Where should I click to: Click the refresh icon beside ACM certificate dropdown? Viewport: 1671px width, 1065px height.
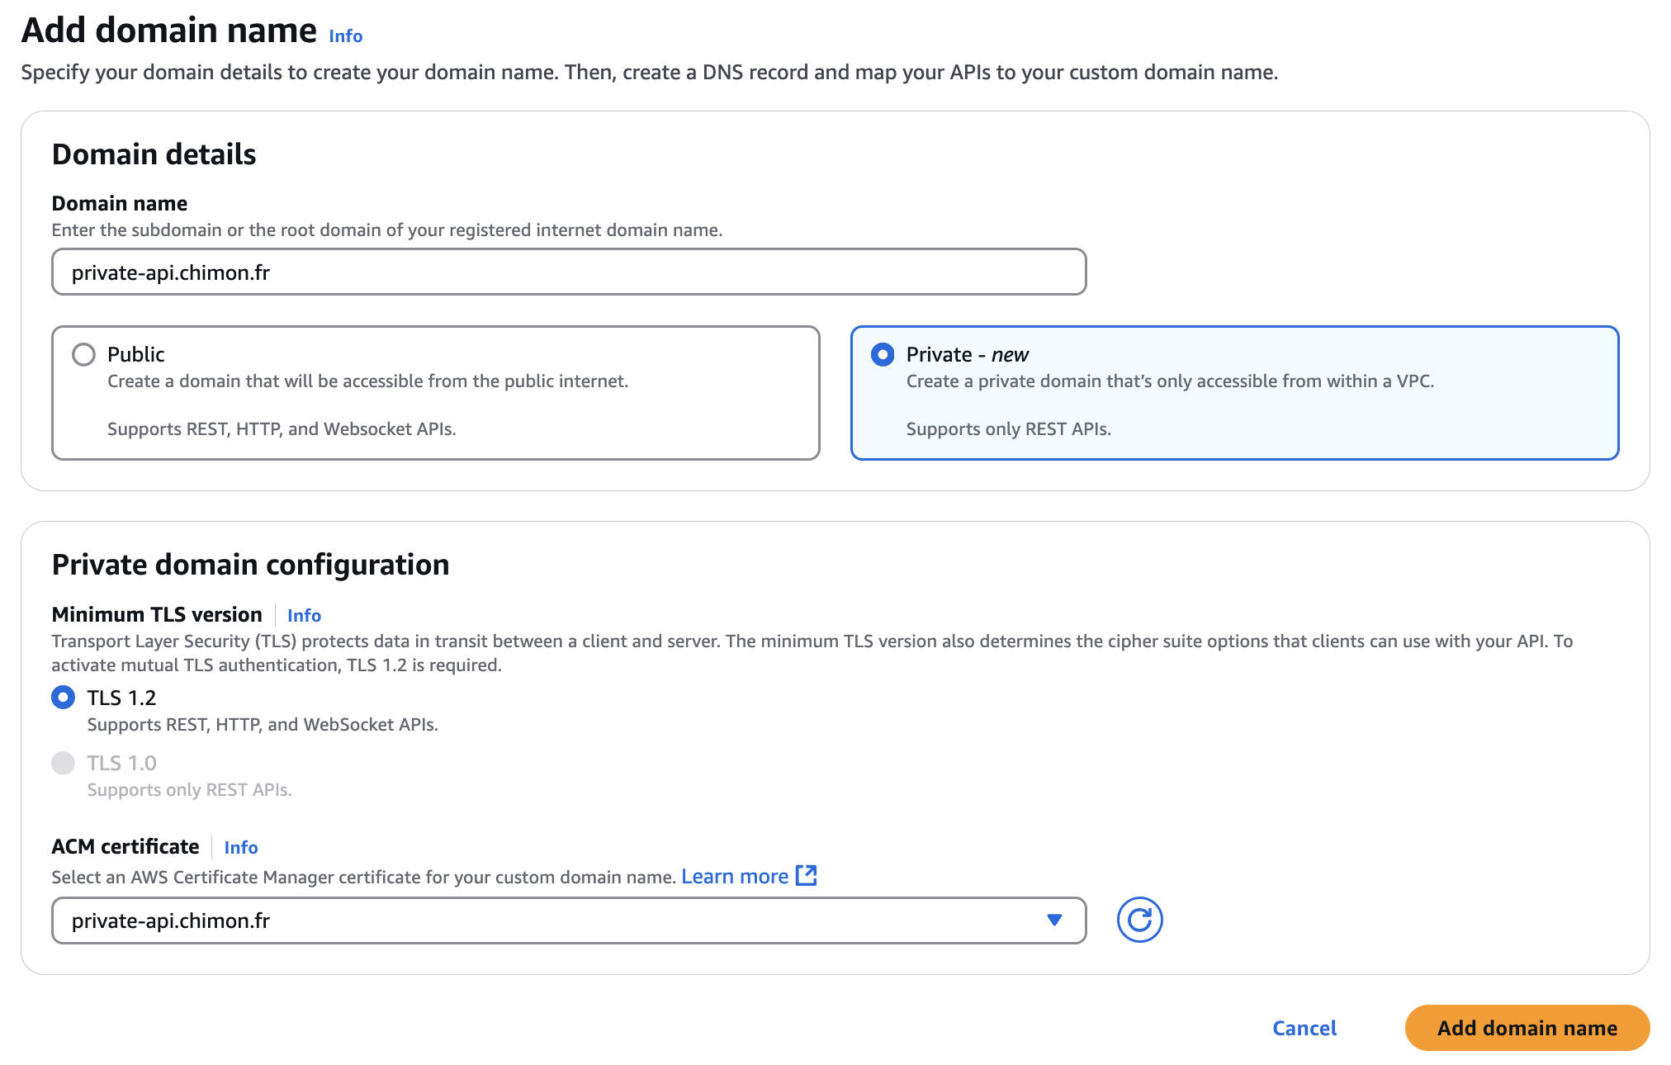tap(1140, 919)
